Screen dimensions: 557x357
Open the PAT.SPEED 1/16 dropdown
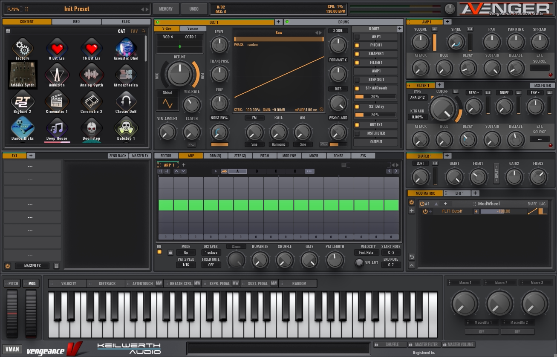[186, 265]
